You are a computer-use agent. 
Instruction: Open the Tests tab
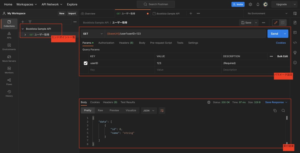pos(180,43)
